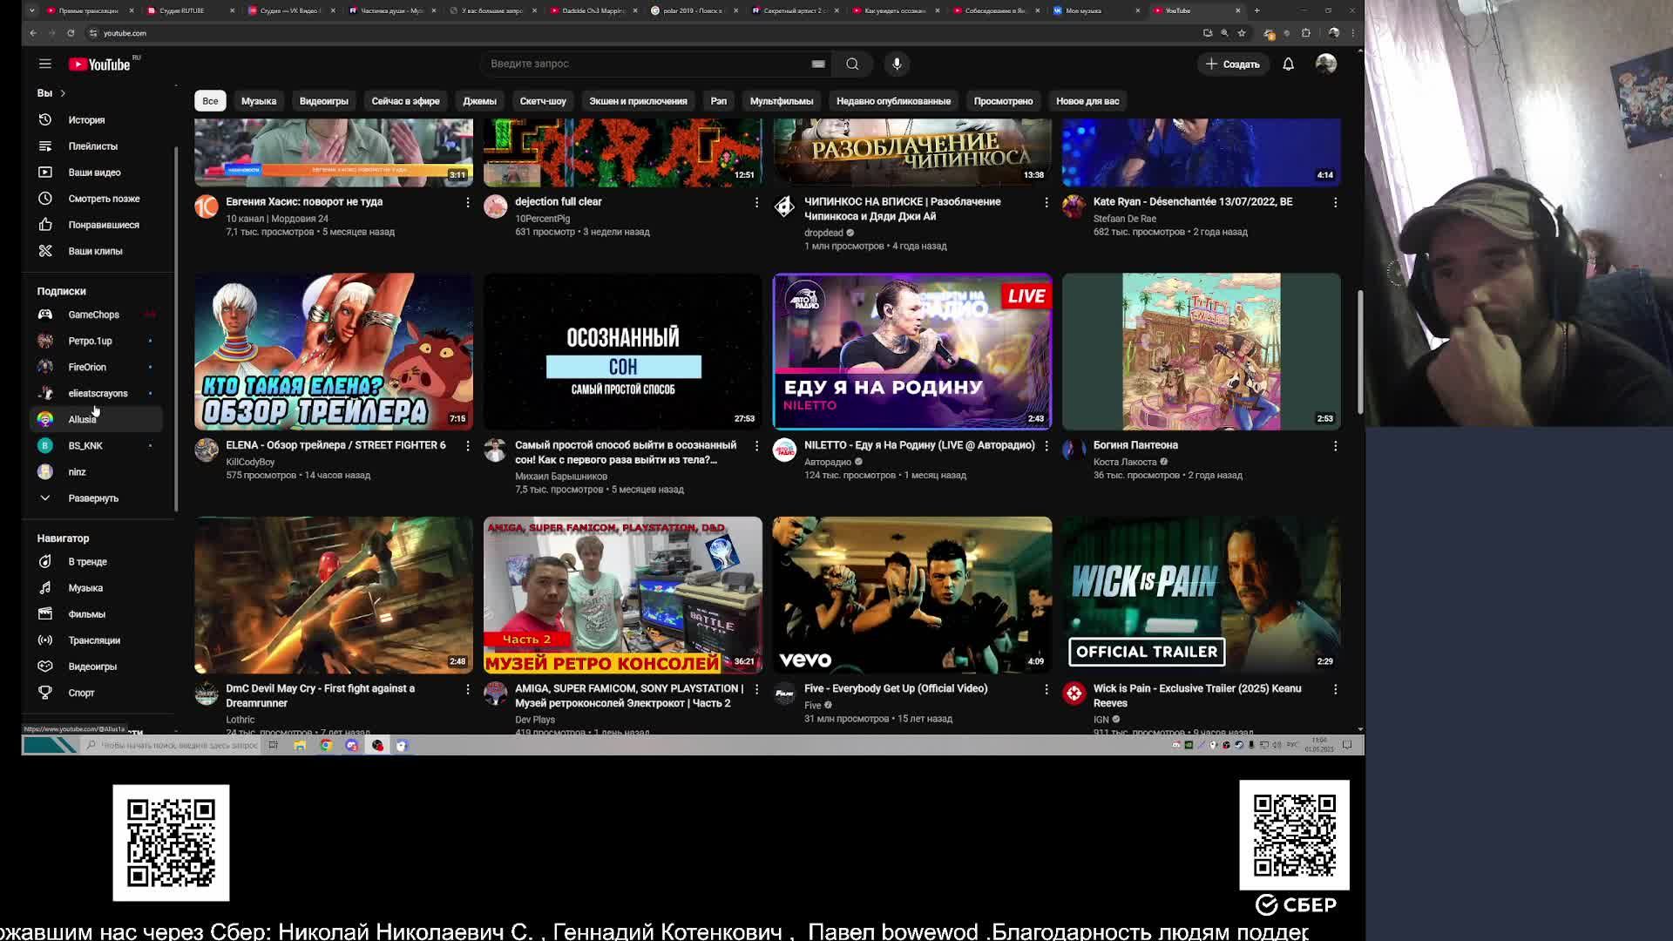
Task: Open History in the sidebar
Action: (86, 120)
